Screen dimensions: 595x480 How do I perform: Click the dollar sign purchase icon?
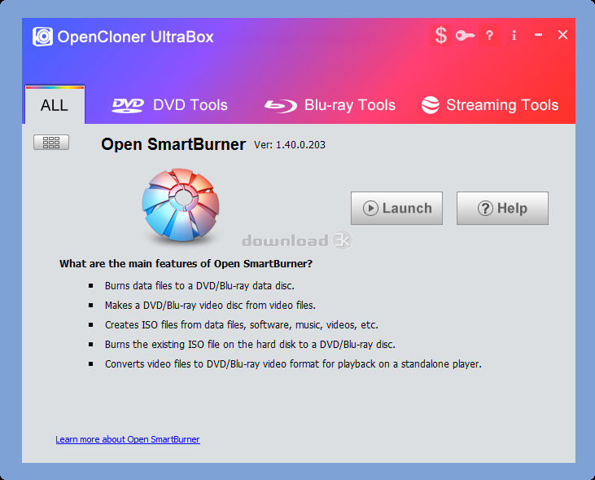(x=440, y=35)
